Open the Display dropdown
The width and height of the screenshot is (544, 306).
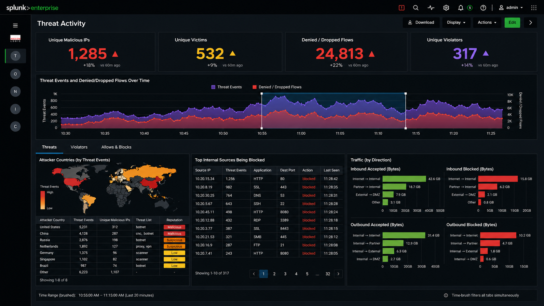coord(456,22)
